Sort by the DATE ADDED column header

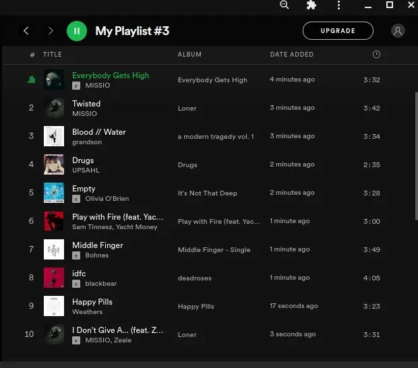(x=292, y=55)
